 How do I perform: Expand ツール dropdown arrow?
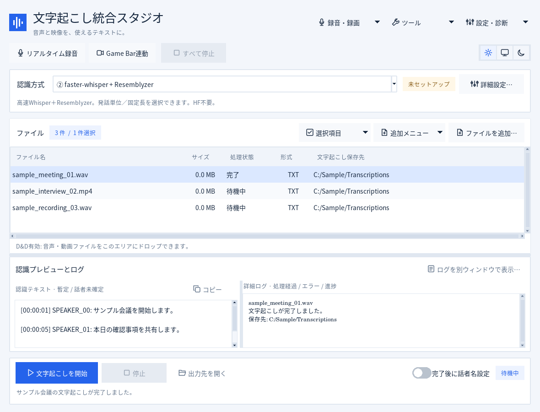point(451,22)
